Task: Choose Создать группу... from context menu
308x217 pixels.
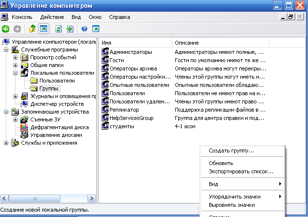Action: tap(243, 150)
